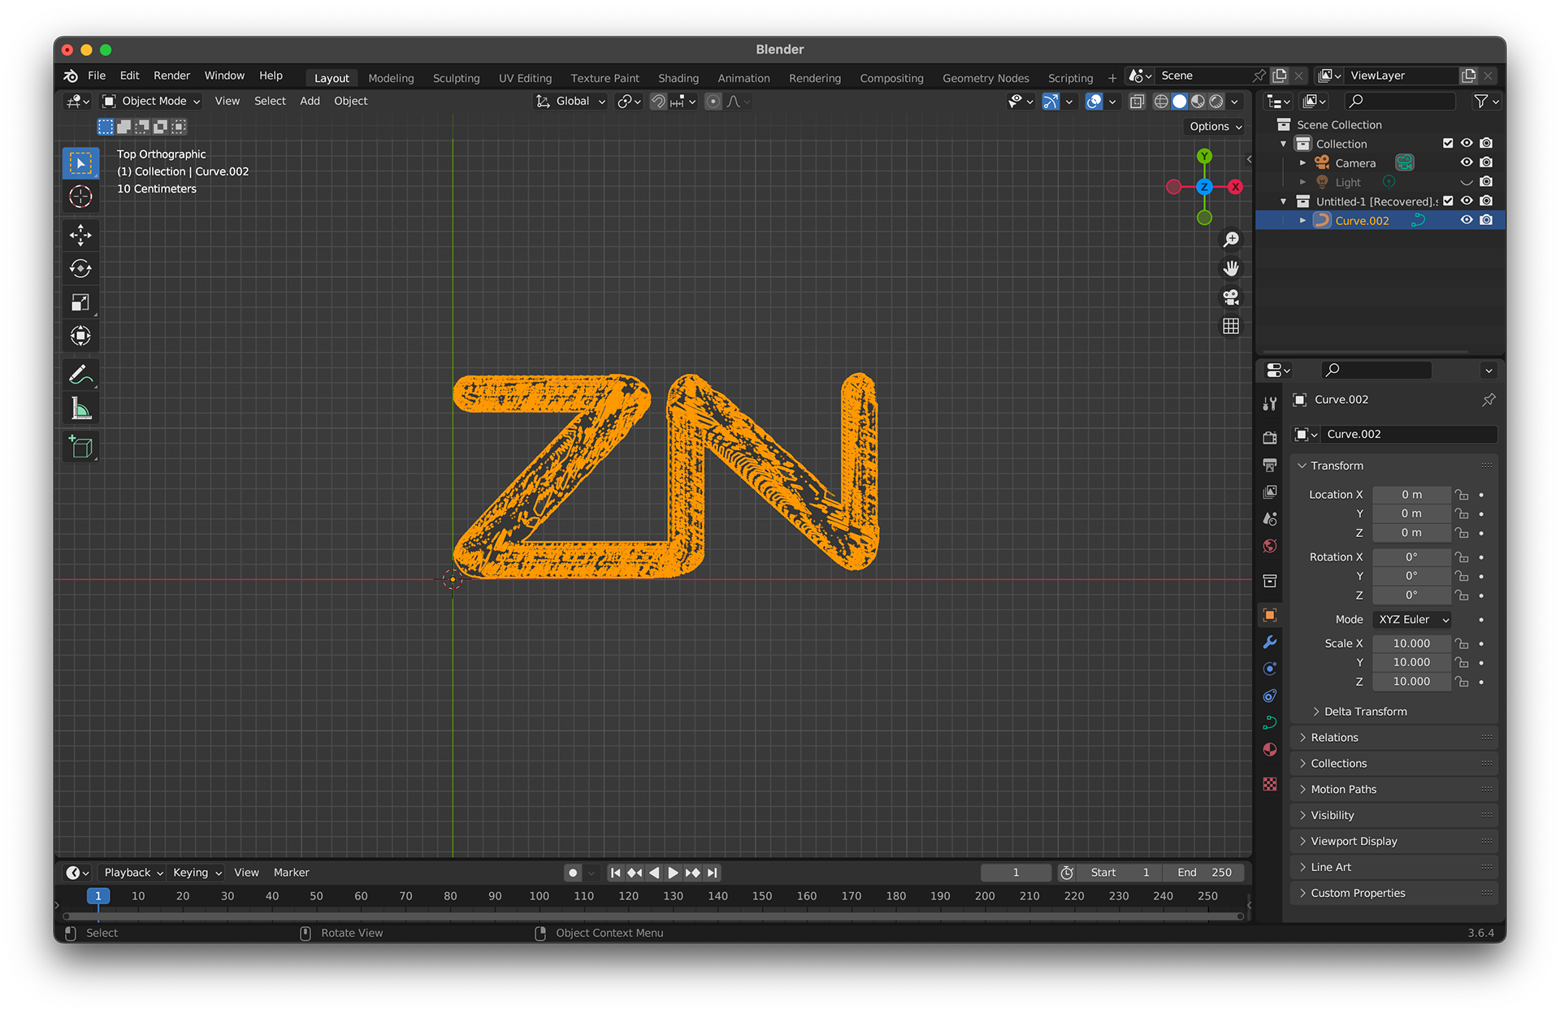
Task: Open Keying popover in timeline
Action: tap(197, 873)
